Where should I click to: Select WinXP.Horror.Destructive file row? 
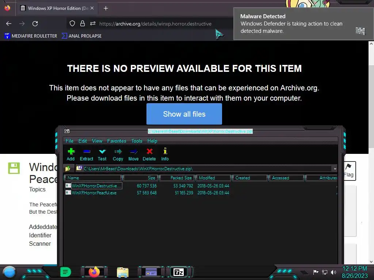(201, 186)
